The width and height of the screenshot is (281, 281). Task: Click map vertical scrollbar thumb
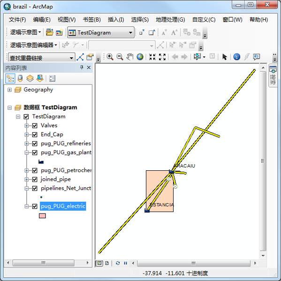pos(263,161)
